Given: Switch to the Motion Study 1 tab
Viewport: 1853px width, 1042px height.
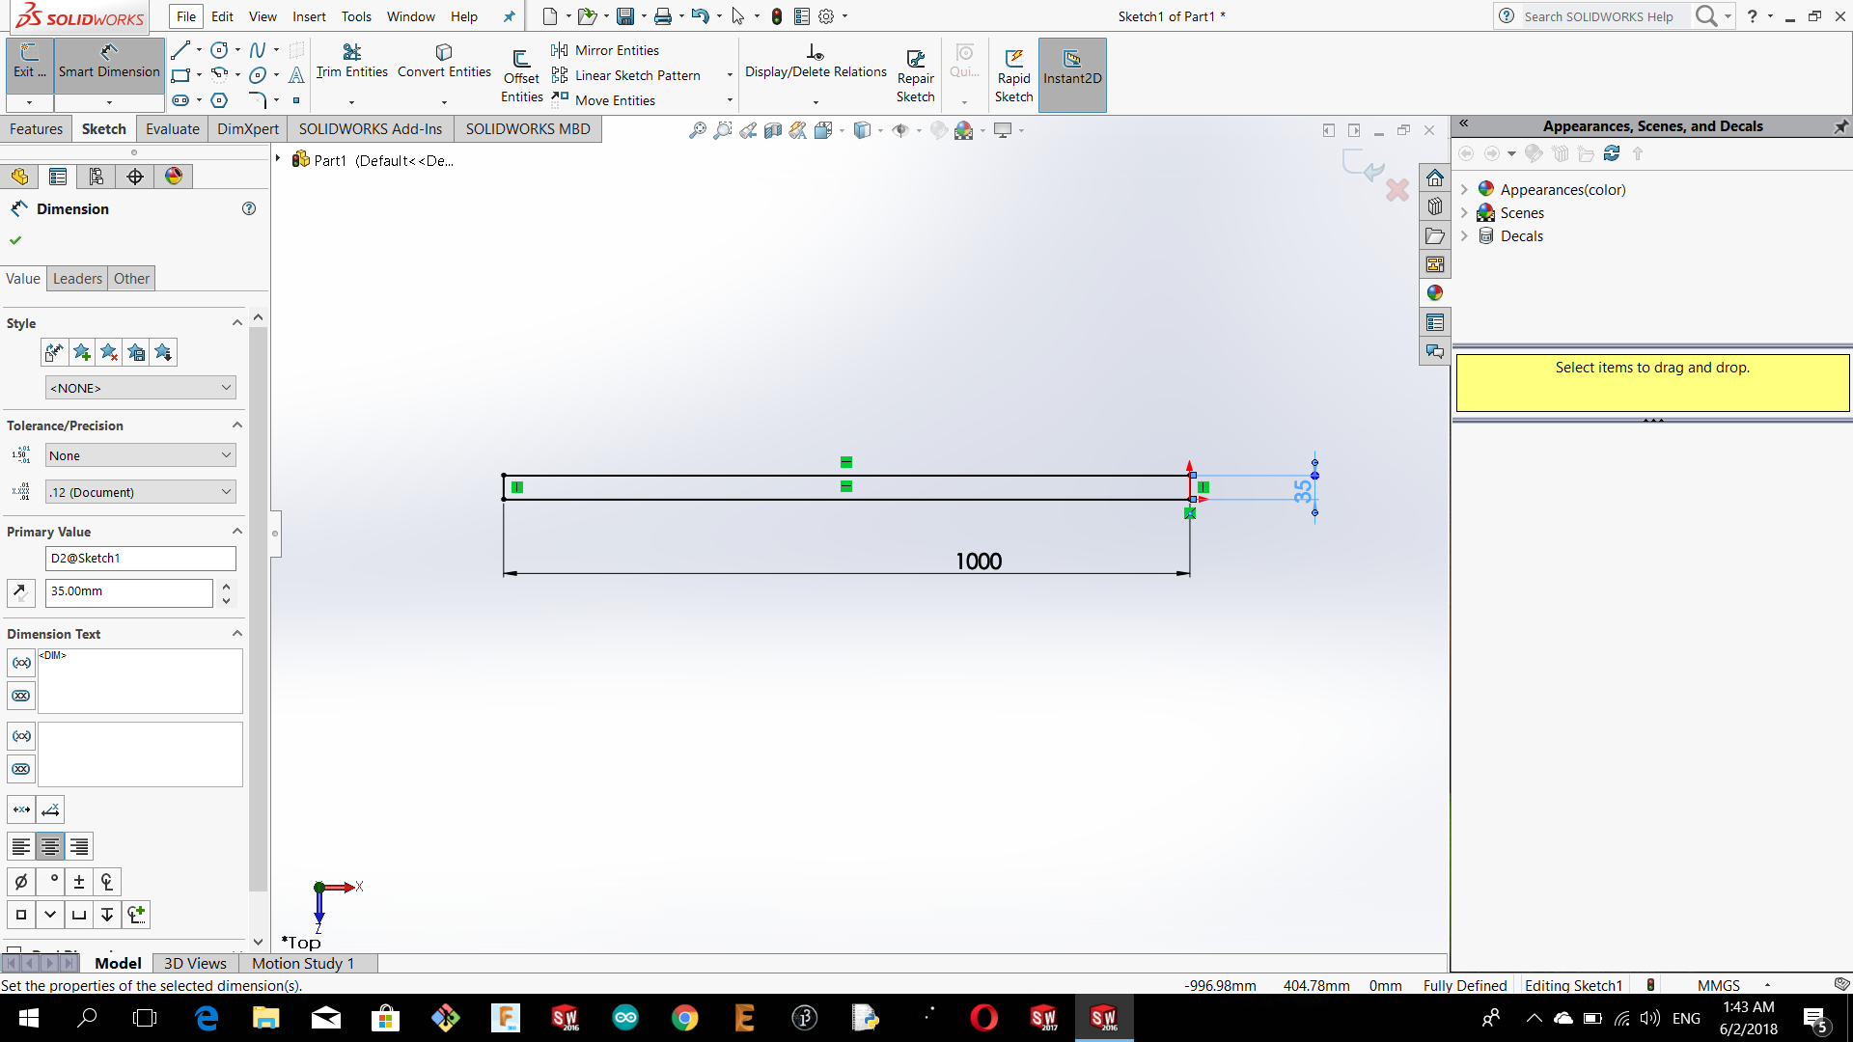Looking at the screenshot, I should coord(303,963).
